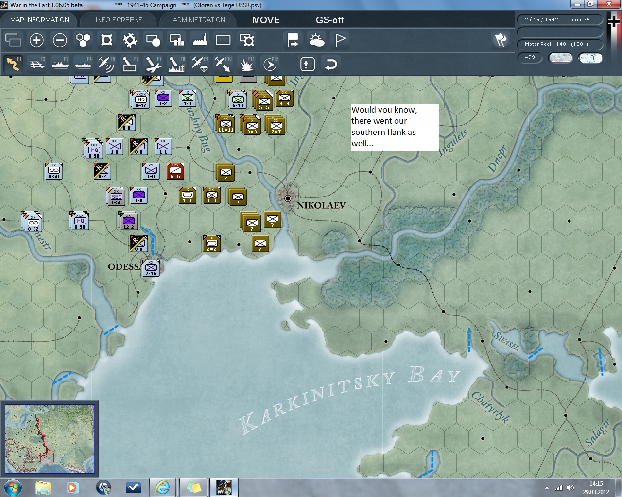Click the snow ground condition indicator
Image resolution: width=622 pixels, height=497 pixels.
(x=560, y=58)
